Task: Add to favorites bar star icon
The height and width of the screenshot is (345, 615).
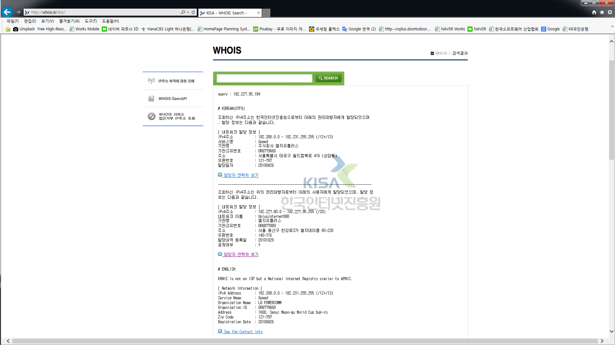Action: click(8, 29)
